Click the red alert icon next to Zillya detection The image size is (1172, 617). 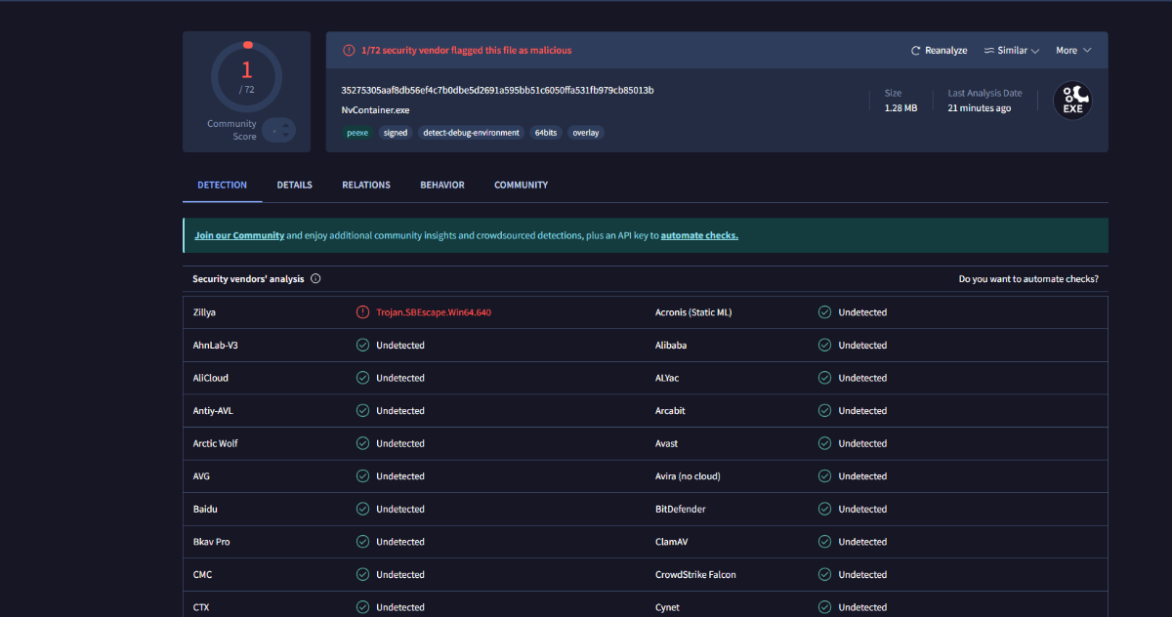362,312
